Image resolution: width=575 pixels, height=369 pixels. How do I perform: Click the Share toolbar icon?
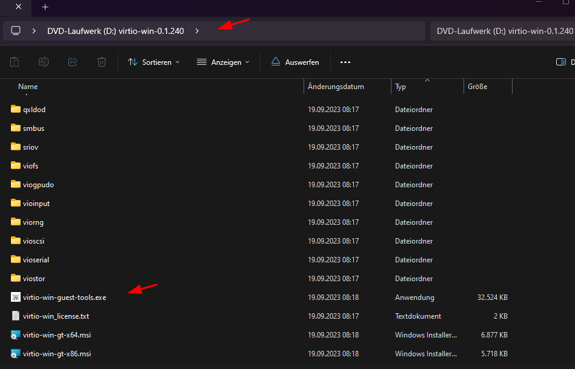[x=73, y=62]
